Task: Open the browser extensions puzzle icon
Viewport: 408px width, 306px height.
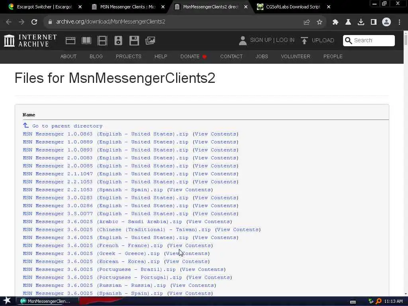Action: tap(335, 22)
